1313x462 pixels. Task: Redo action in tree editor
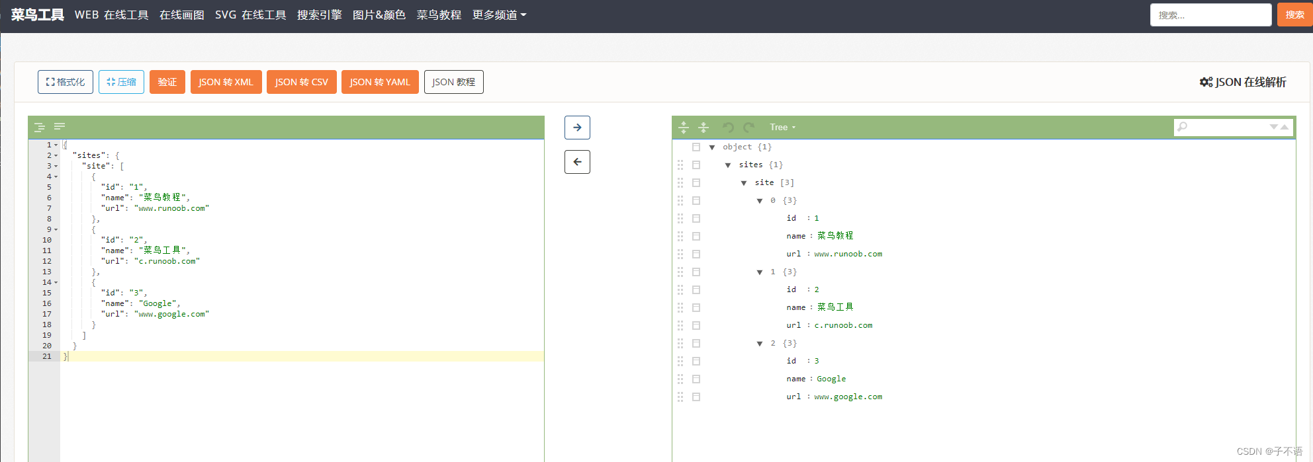click(748, 127)
